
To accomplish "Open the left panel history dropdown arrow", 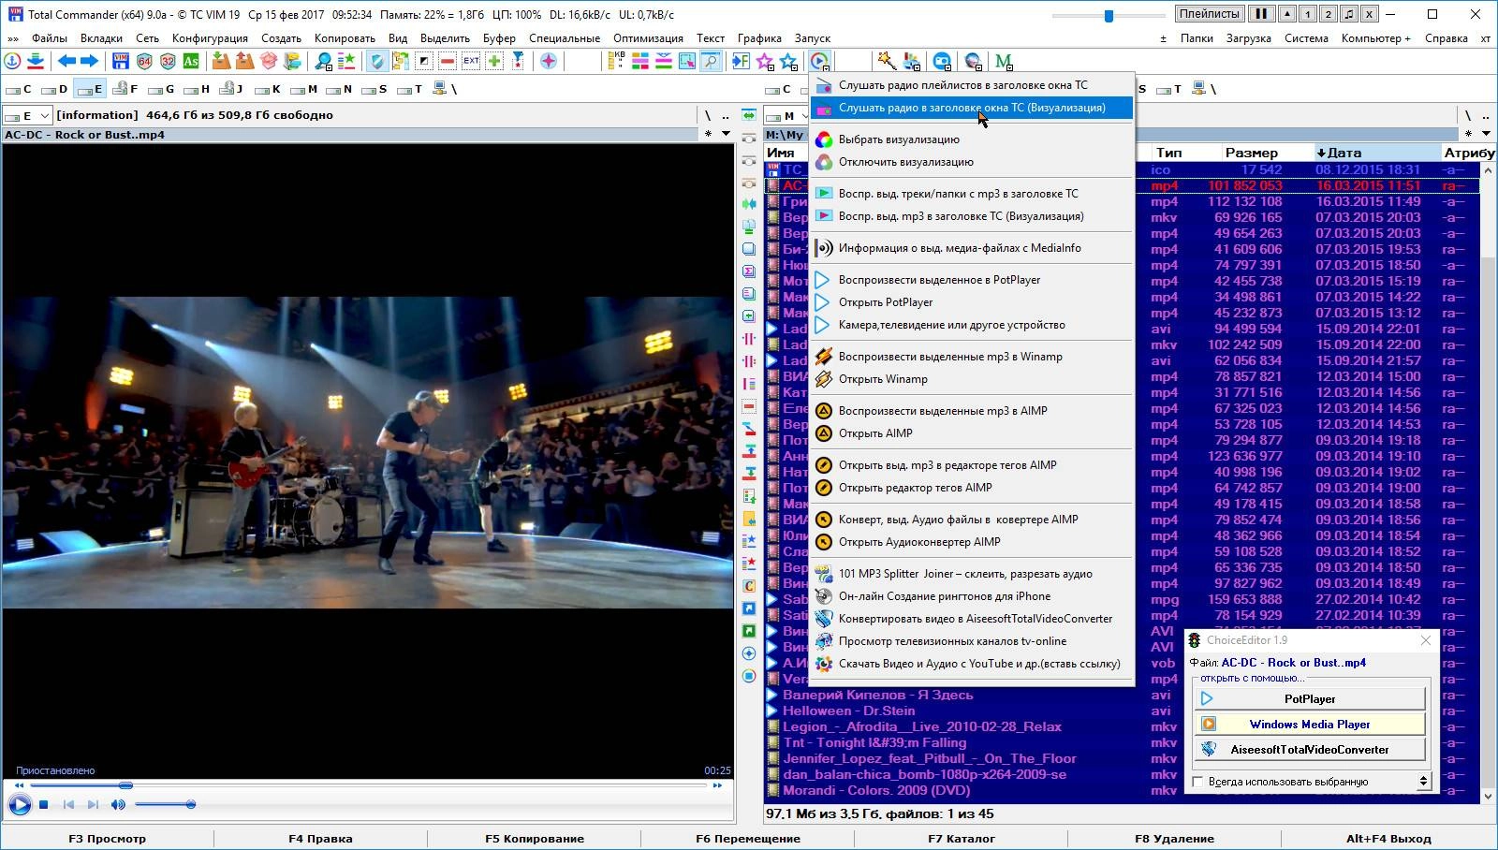I will (726, 134).
